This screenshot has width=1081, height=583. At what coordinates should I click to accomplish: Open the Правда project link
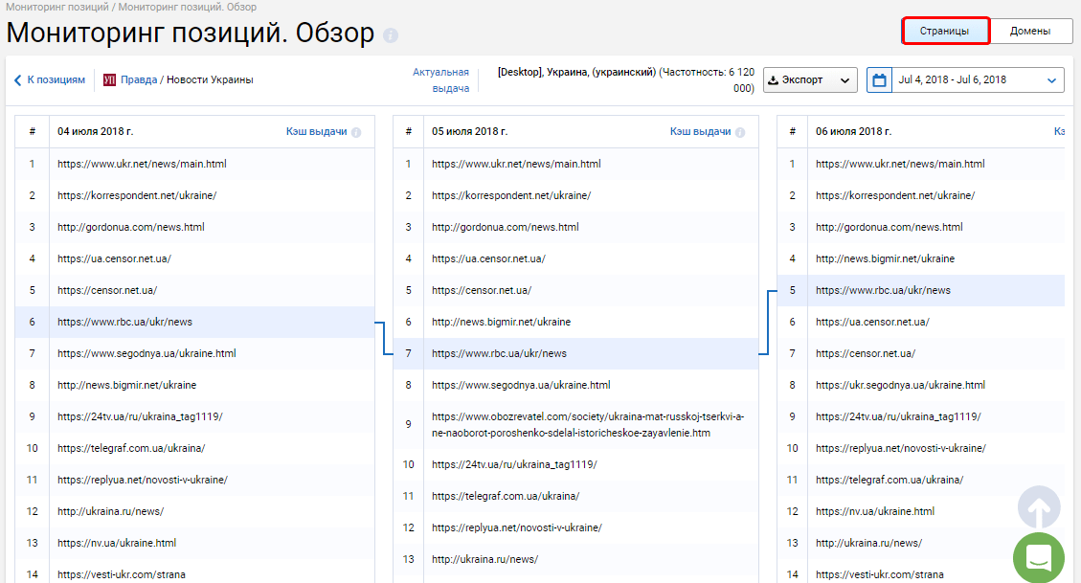139,80
